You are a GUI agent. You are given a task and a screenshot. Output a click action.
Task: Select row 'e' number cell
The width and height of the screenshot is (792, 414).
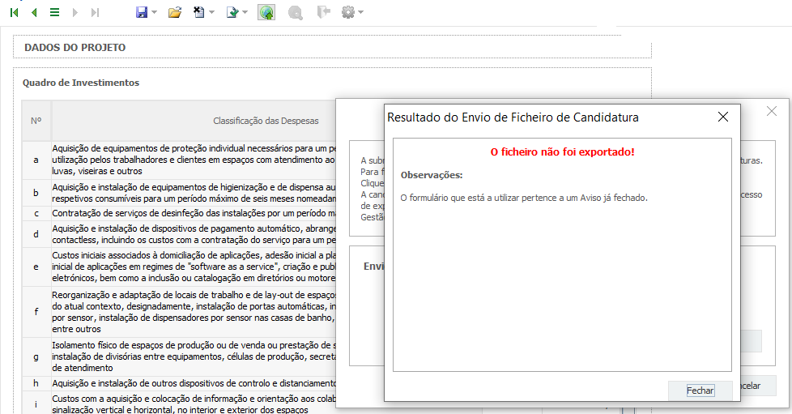(36, 267)
